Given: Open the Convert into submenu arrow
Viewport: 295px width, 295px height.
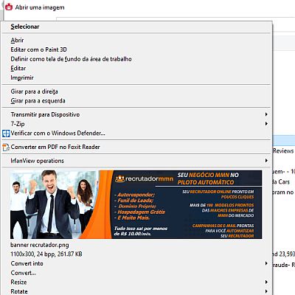Looking at the screenshot, I should 266,263.
